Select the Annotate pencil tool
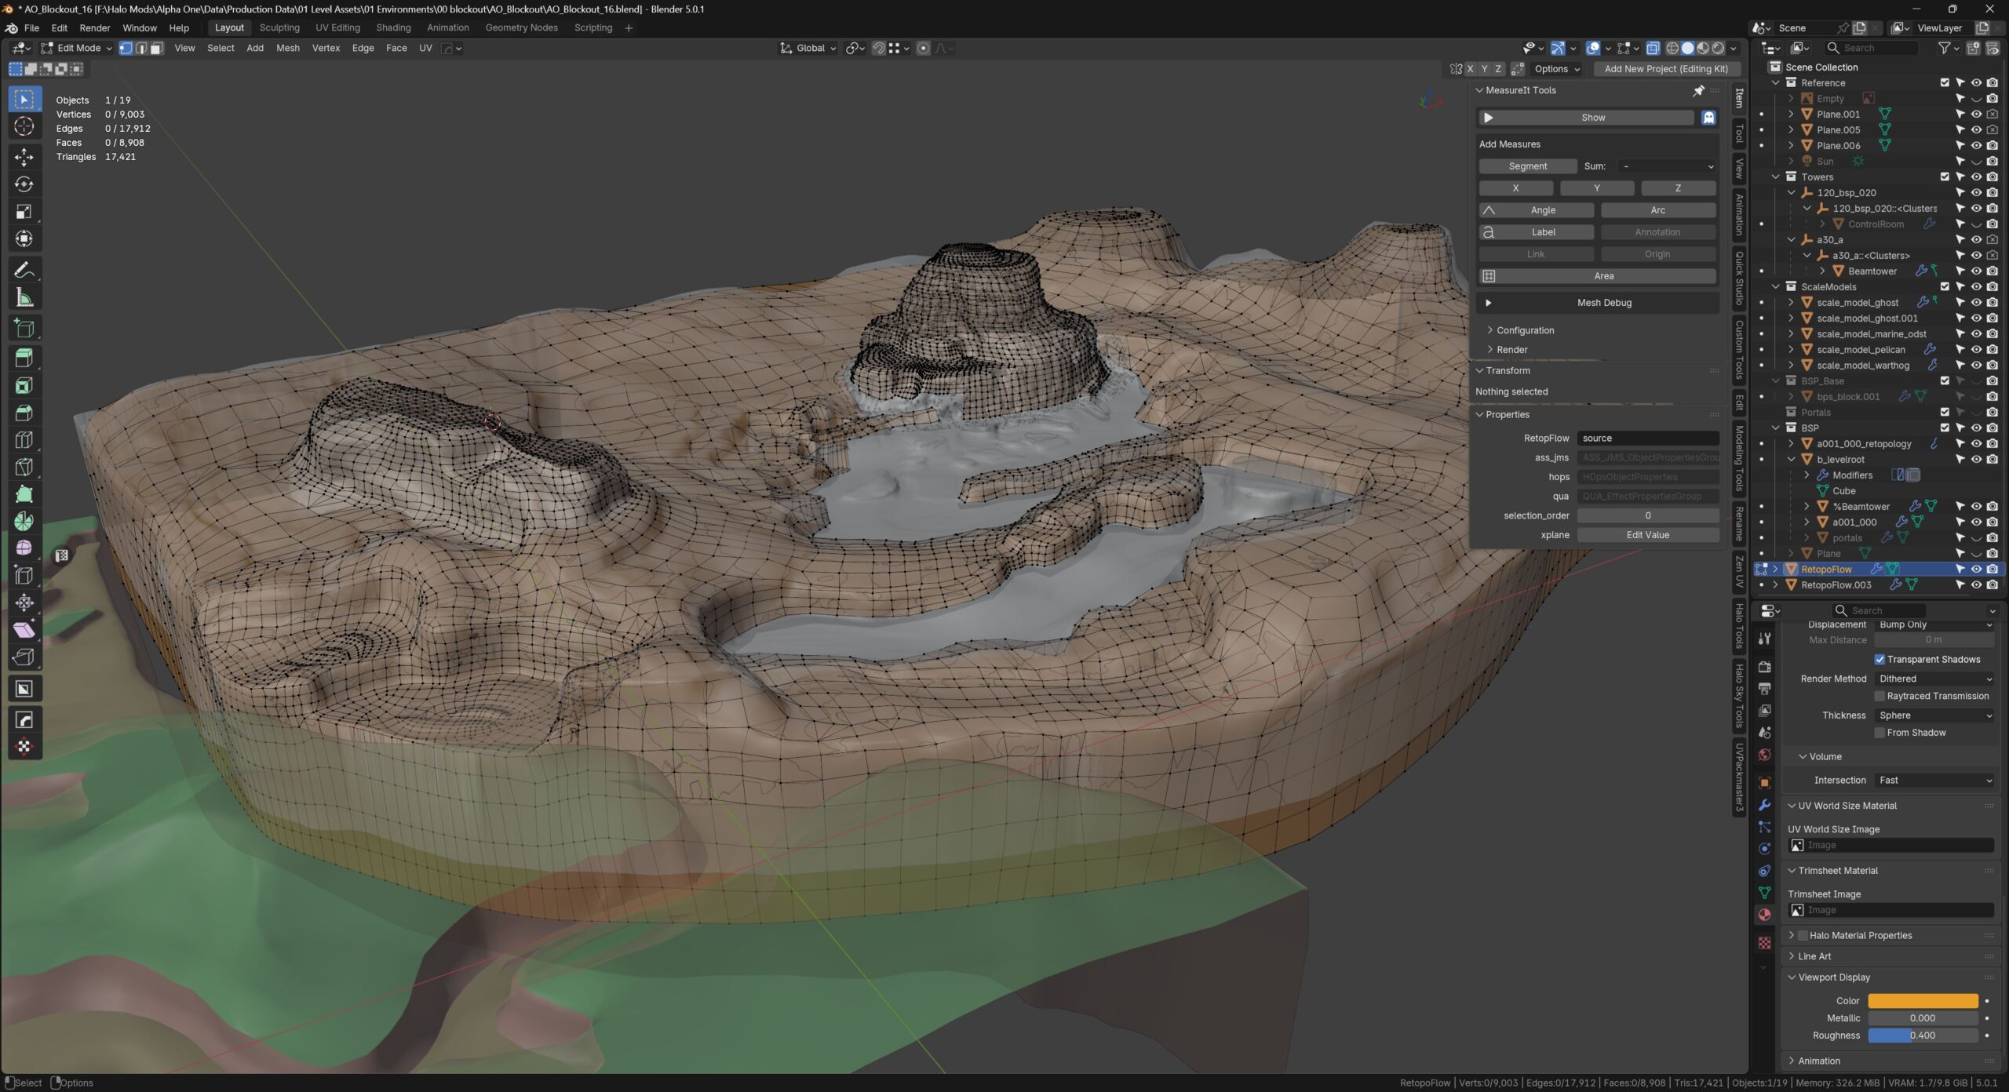 tap(24, 270)
